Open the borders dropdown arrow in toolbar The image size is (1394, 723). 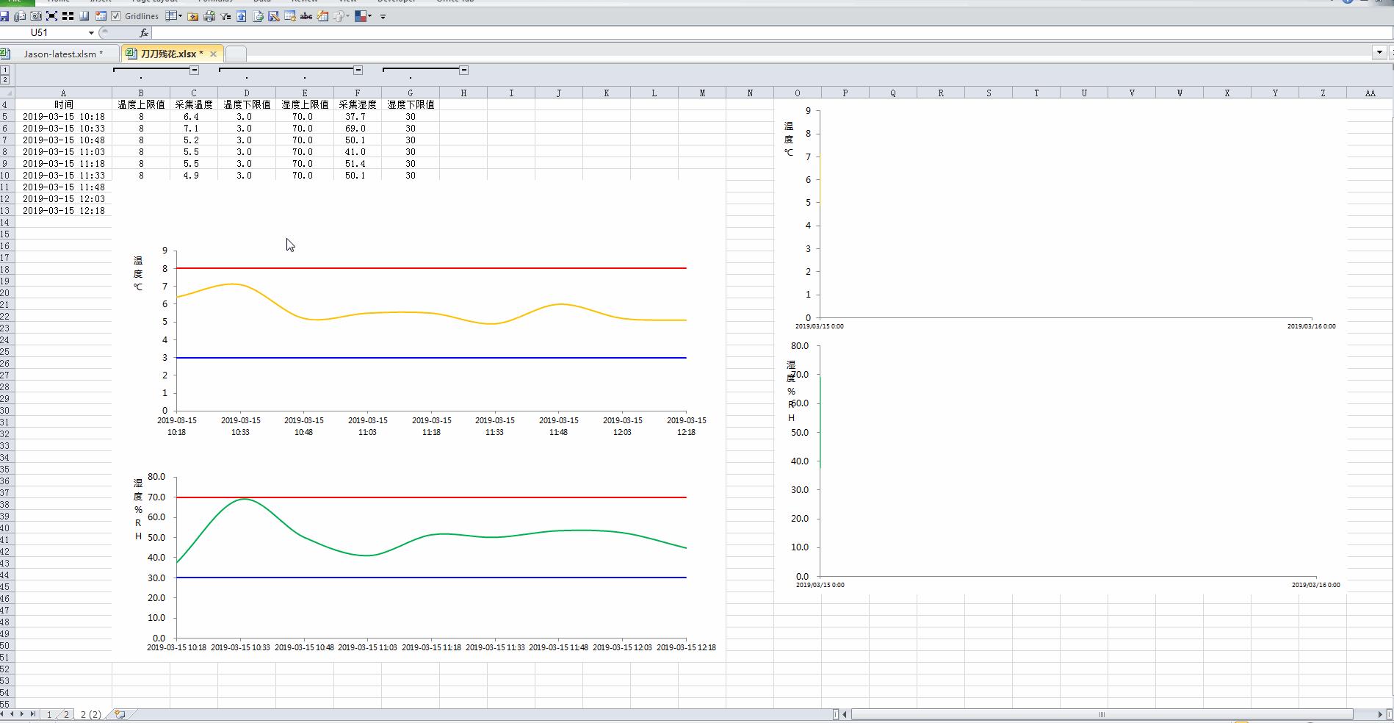pyautogui.click(x=180, y=15)
